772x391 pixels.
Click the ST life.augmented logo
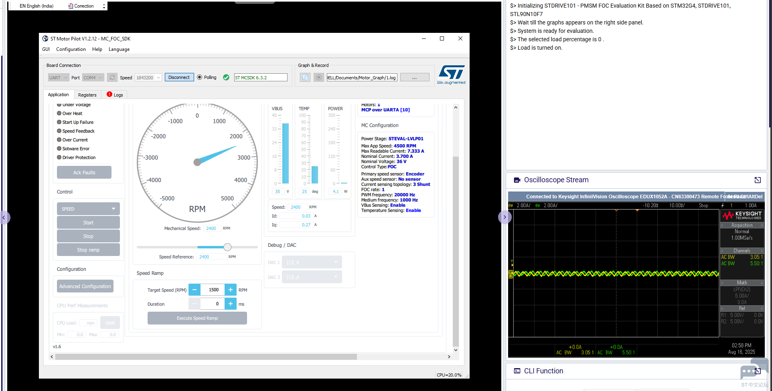451,75
